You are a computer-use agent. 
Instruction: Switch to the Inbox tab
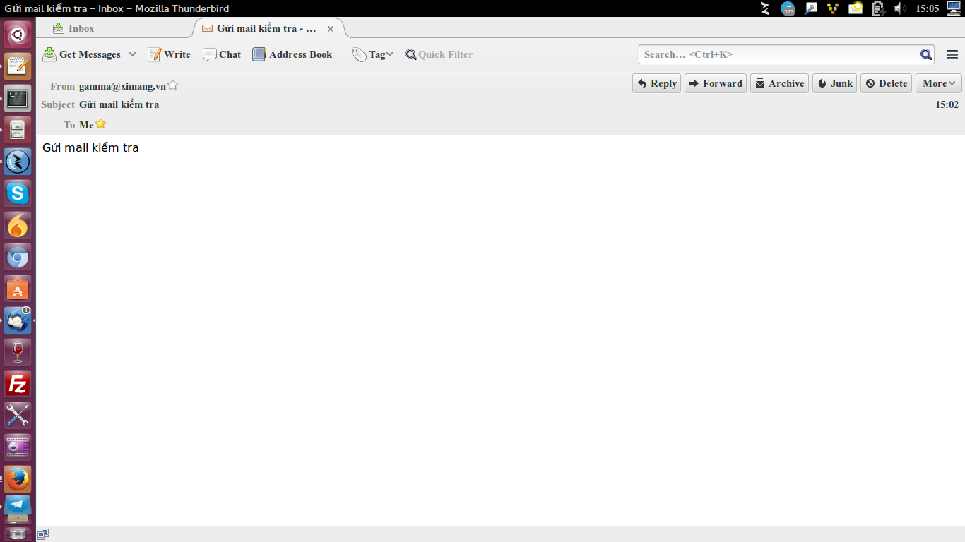(x=73, y=28)
